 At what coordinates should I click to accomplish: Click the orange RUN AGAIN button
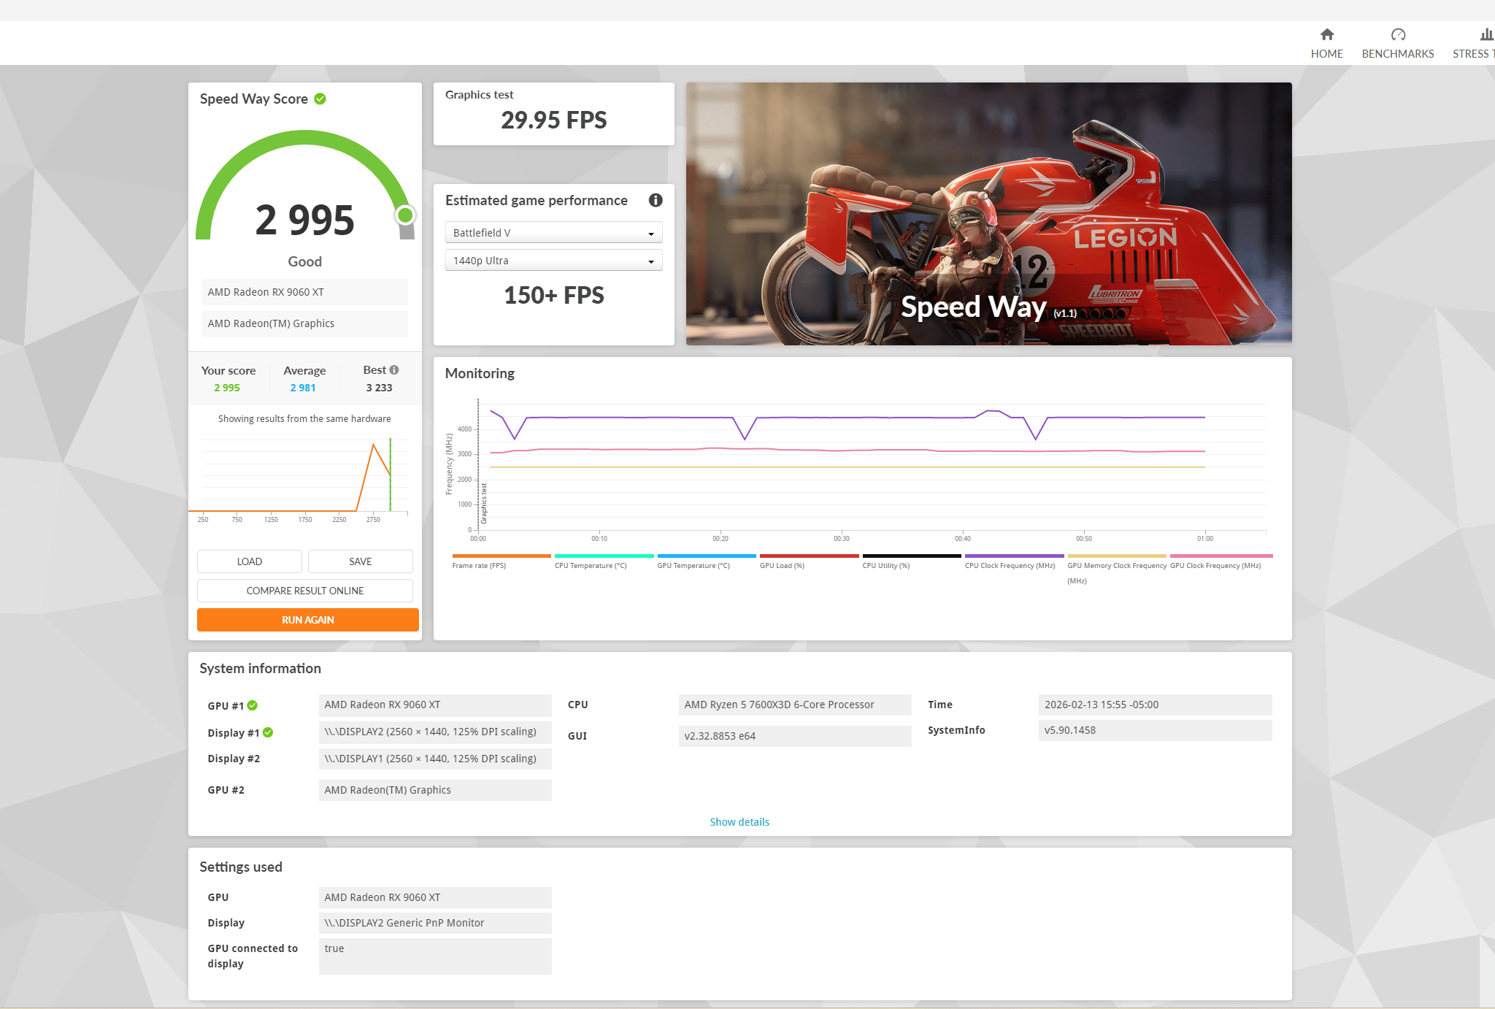(x=307, y=620)
